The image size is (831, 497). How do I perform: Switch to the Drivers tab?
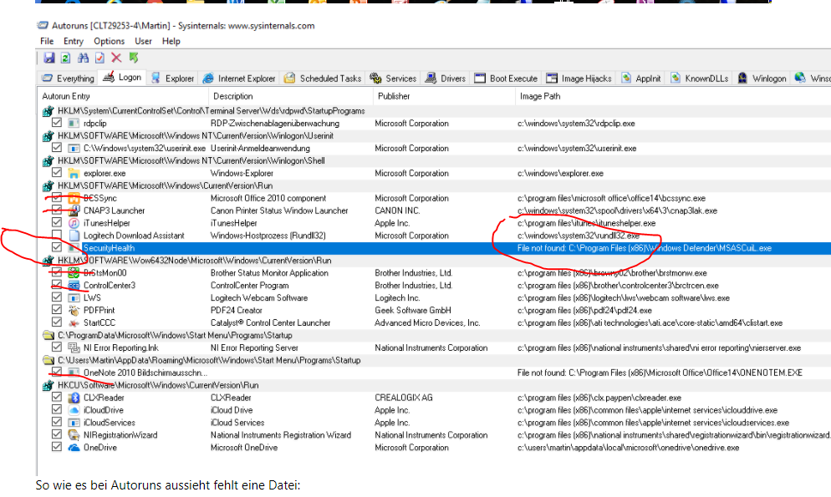click(446, 79)
